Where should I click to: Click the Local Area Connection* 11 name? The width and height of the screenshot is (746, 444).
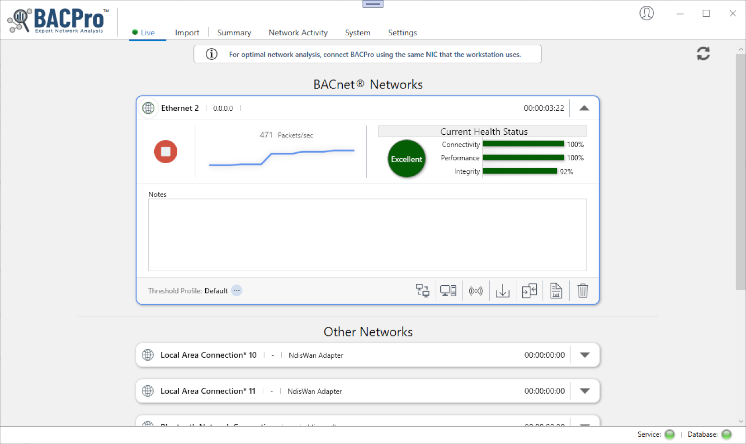tap(208, 391)
